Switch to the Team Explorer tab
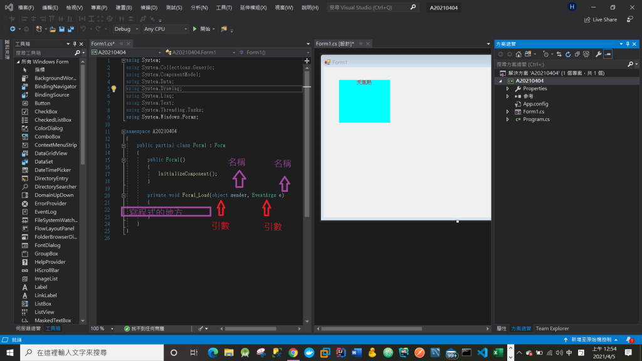 [552, 328]
